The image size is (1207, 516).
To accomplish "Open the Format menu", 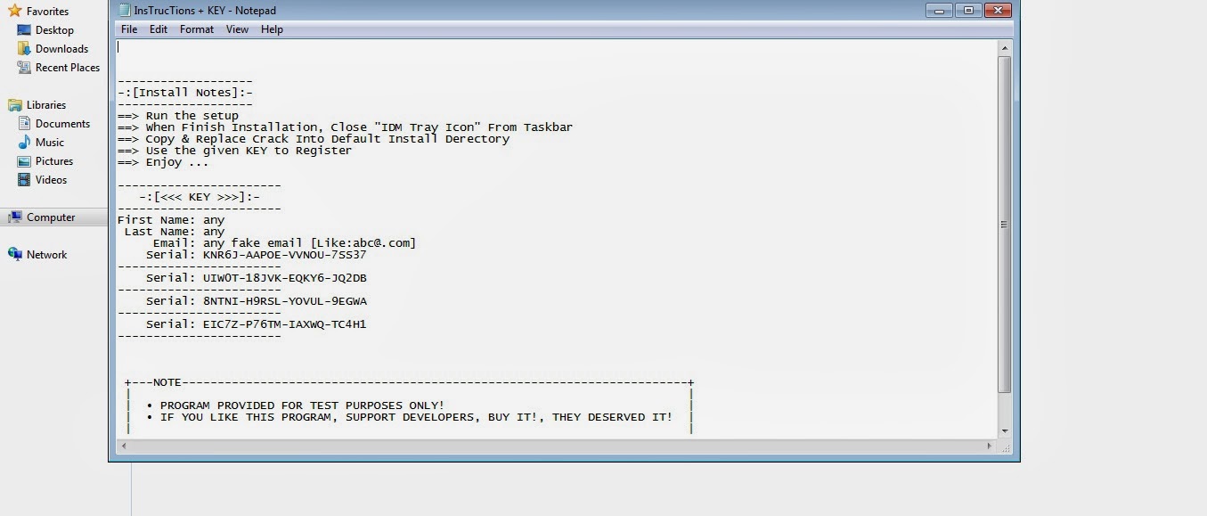I will click(197, 29).
